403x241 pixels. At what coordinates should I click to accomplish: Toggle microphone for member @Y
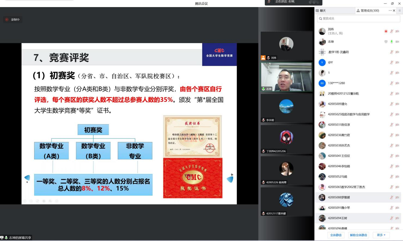point(392,62)
